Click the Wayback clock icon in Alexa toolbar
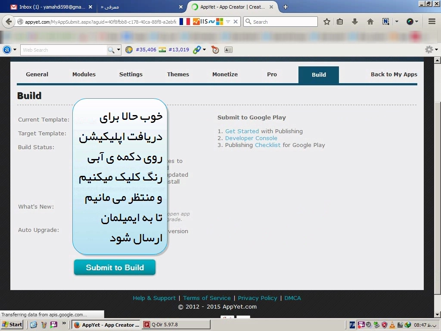 (215, 50)
